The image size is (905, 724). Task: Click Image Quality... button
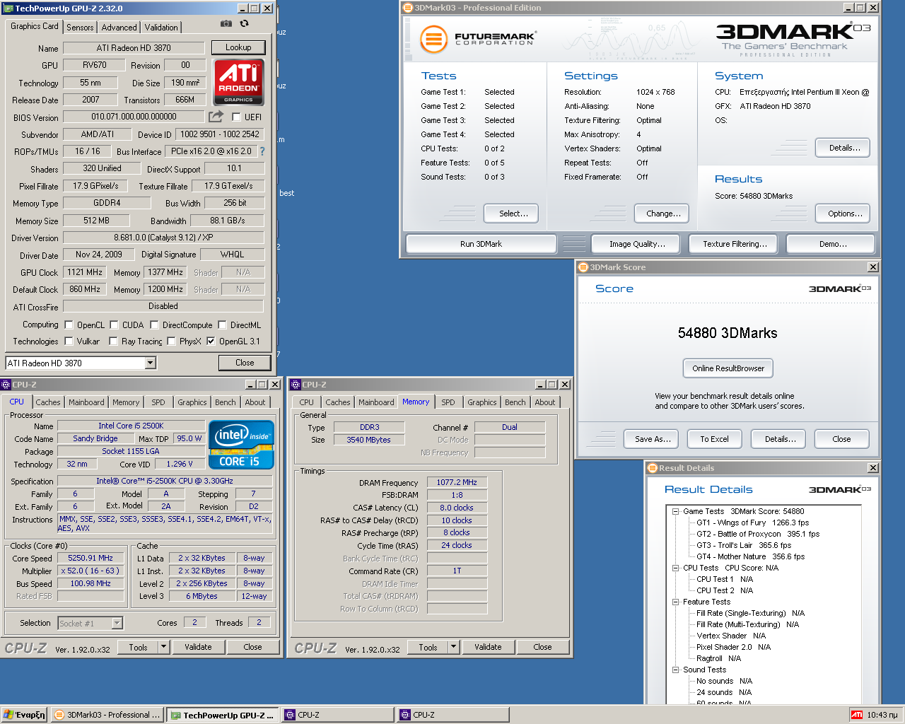click(x=637, y=244)
